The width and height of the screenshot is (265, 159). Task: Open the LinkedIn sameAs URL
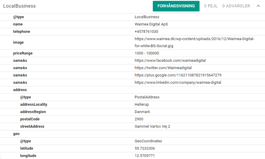(x=178, y=82)
